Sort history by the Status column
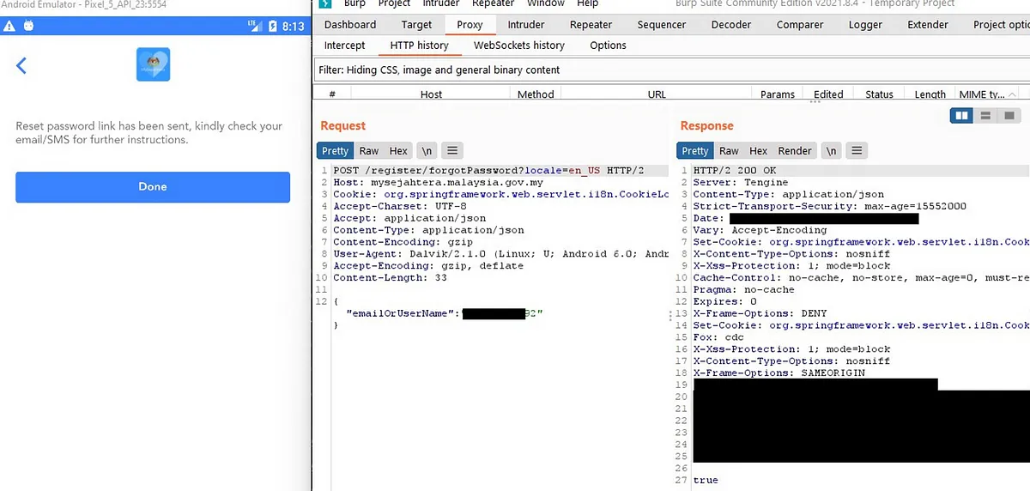 (880, 94)
